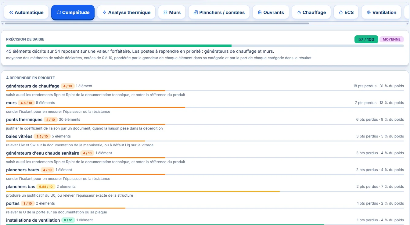Click "3 pts perdus · 5 % du poids"
The width and height of the screenshot is (410, 225).
380,136
